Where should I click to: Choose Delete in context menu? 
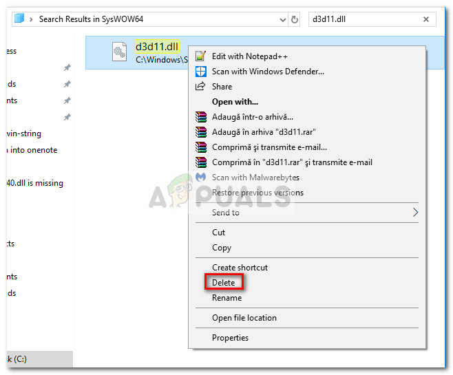click(x=223, y=283)
